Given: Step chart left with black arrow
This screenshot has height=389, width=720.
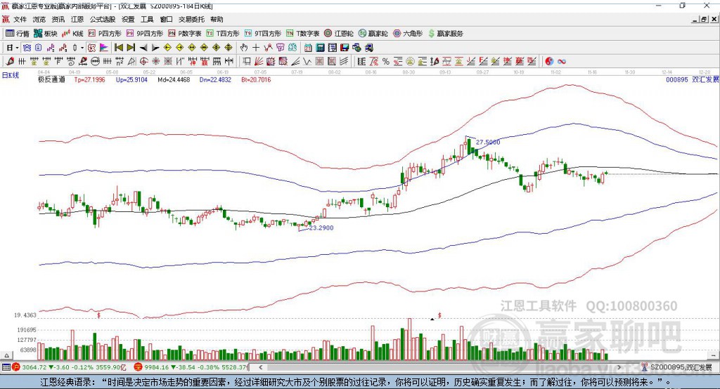Looking at the screenshot, I should (143, 48).
